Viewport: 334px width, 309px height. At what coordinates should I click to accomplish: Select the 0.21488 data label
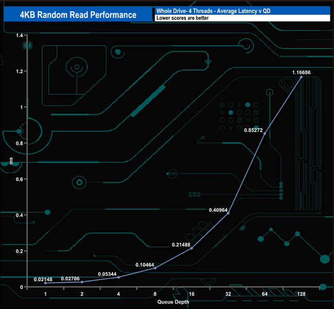181,245
